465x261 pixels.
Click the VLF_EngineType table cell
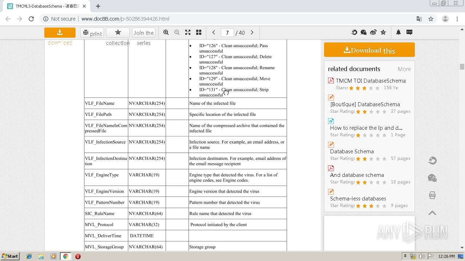coord(106,178)
